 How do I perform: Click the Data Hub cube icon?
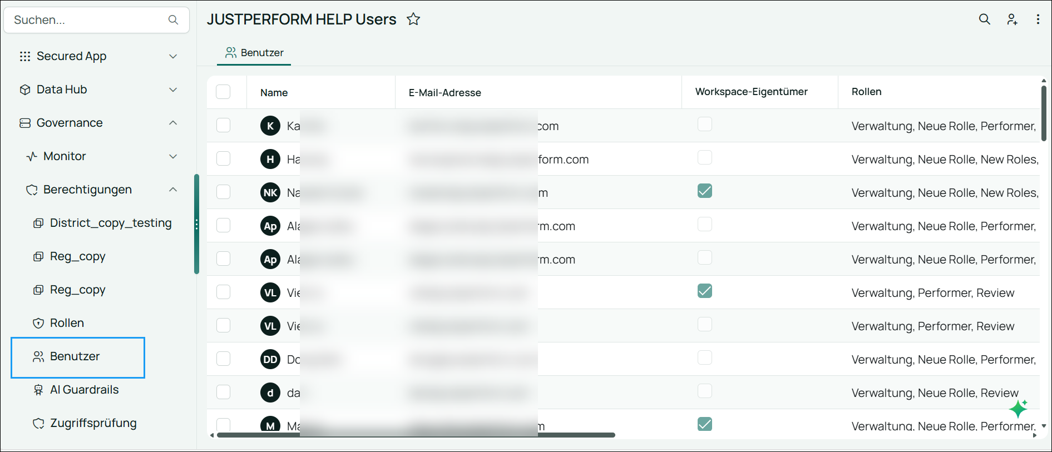click(x=25, y=90)
